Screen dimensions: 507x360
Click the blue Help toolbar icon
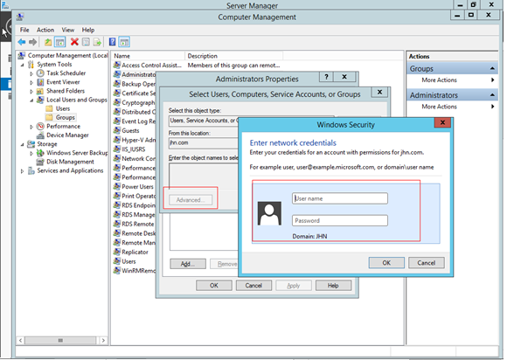tap(112, 42)
